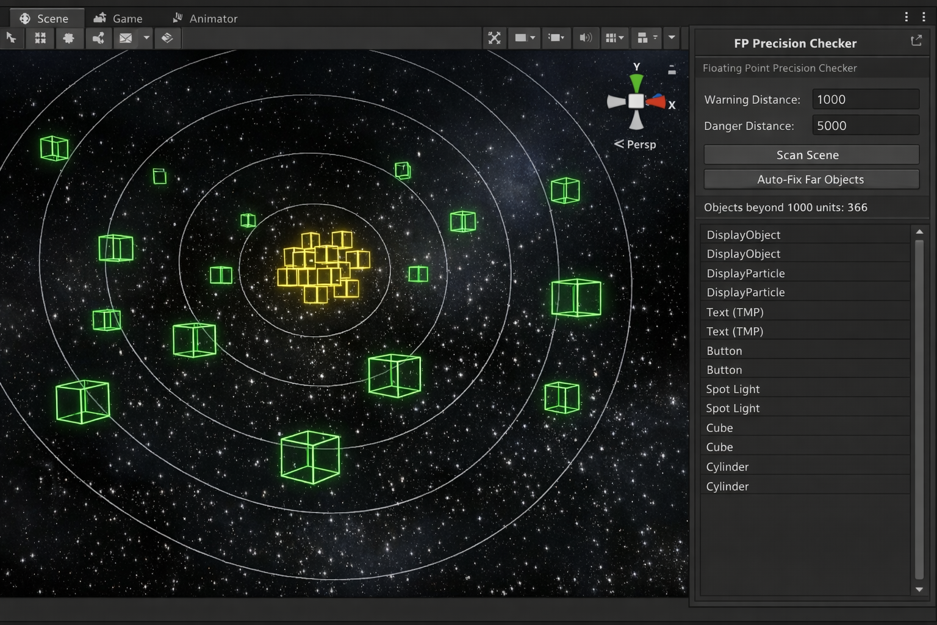Viewport: 937px width, 625px height.
Task: Select the Rotate tool
Action: click(x=70, y=38)
